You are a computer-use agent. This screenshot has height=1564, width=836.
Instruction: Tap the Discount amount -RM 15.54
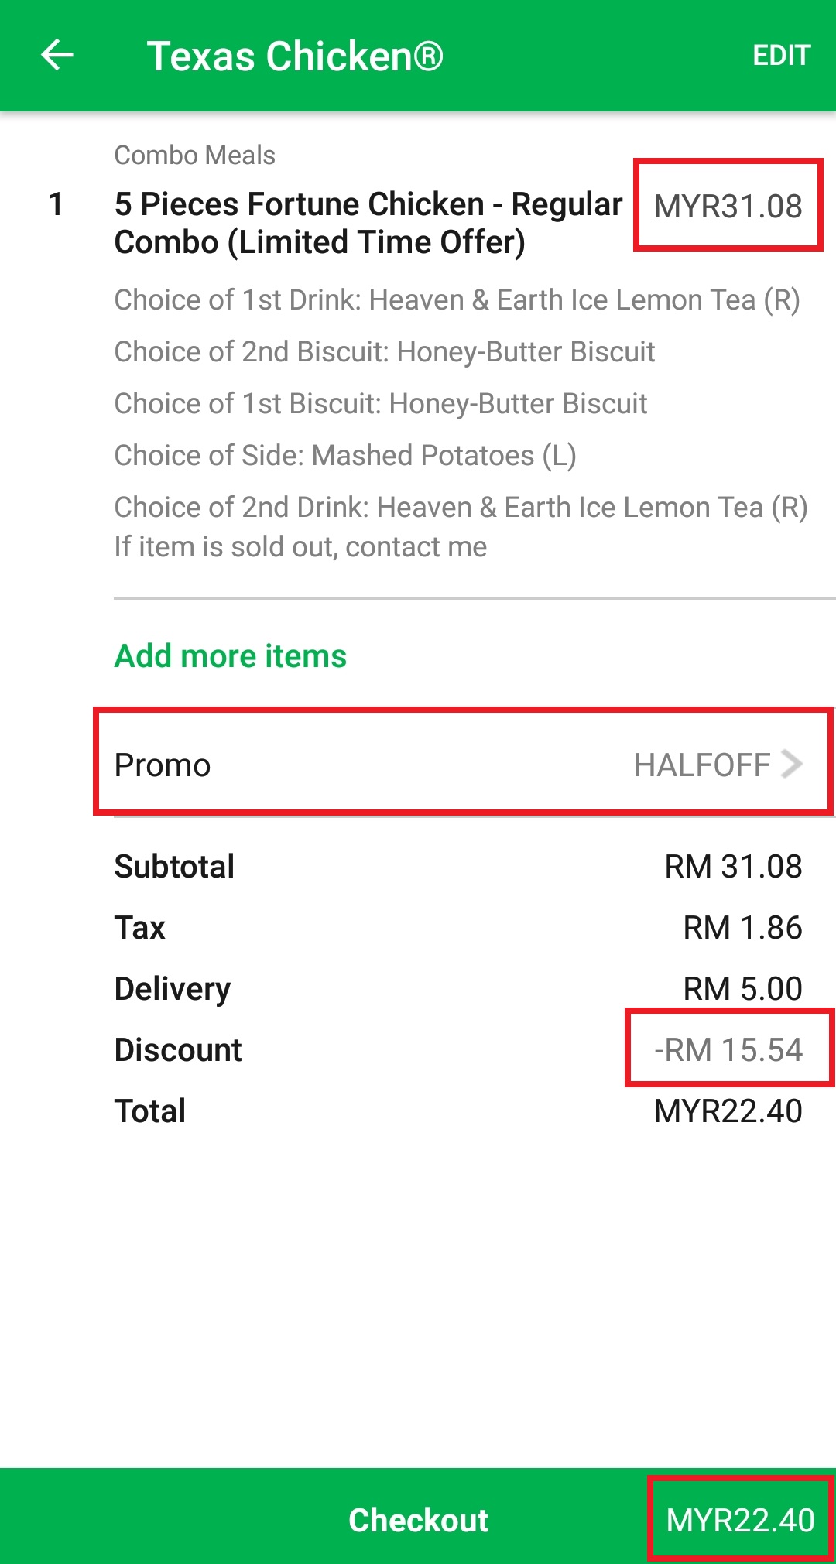tap(728, 1050)
